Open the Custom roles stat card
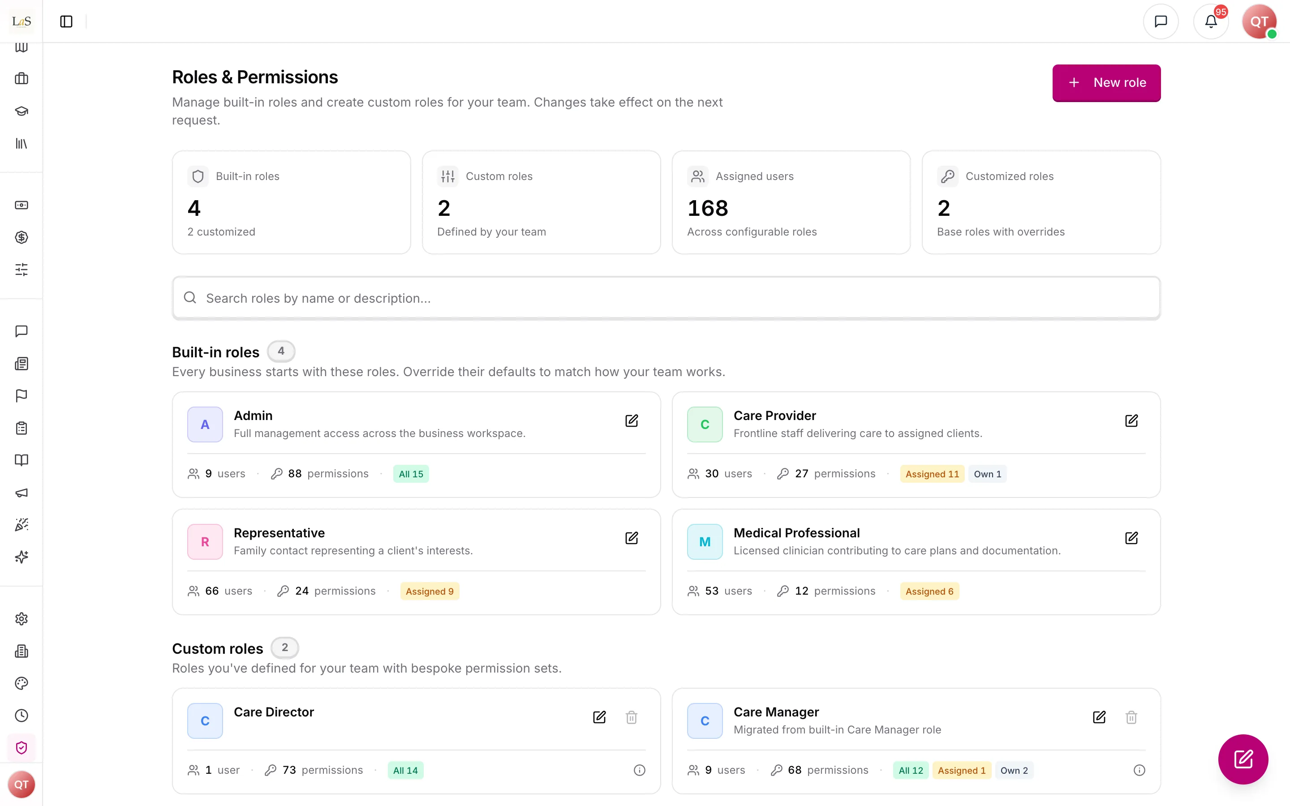 point(541,202)
